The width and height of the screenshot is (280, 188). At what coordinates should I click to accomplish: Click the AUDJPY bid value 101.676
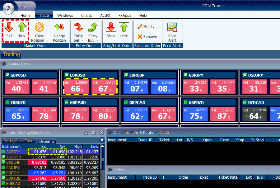39,152
